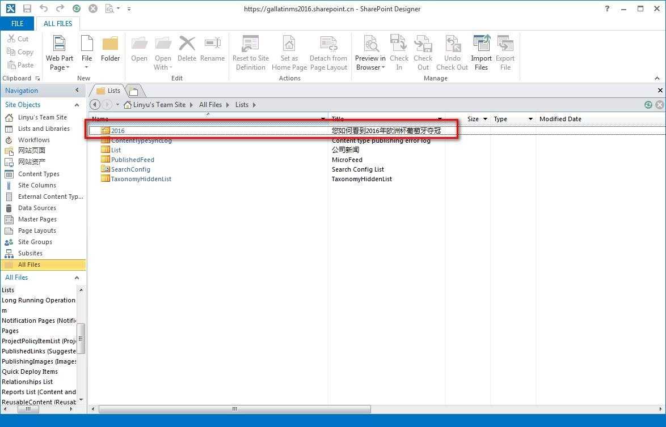Click Cut in the Clipboard group
The height and width of the screenshot is (427, 666).
pos(18,39)
